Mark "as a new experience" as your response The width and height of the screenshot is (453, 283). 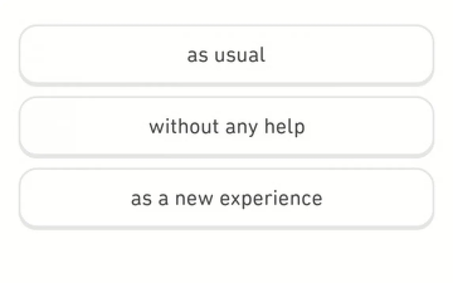click(226, 198)
